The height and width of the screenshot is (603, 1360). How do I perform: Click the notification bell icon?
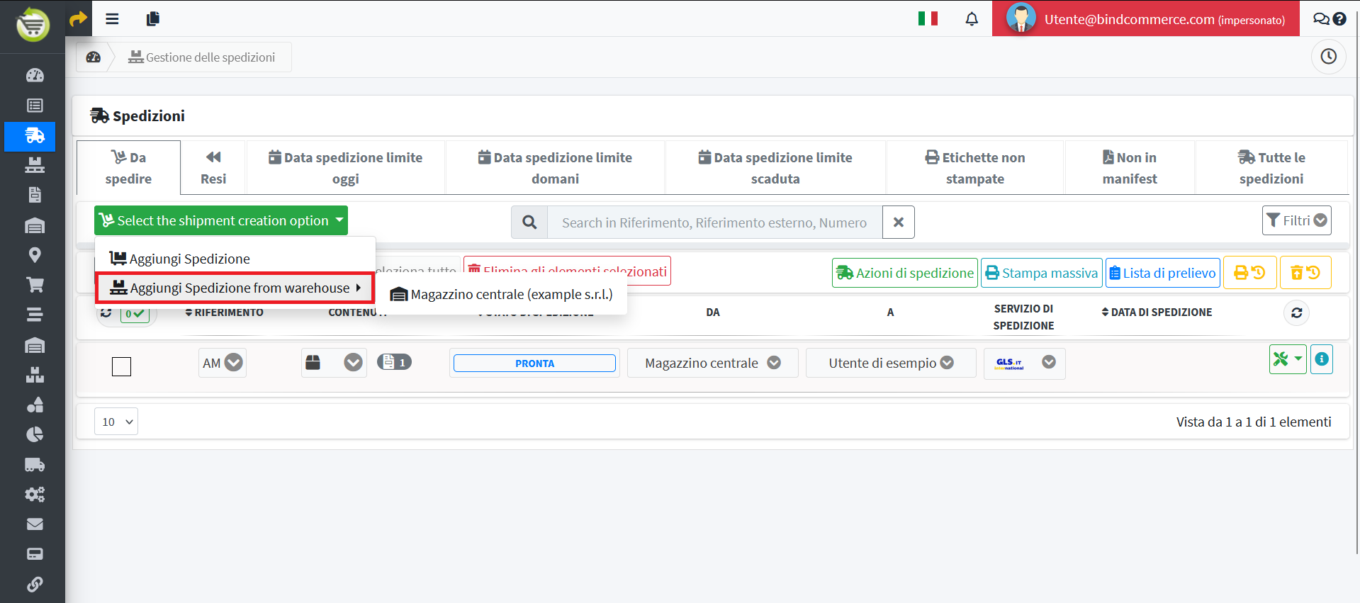point(972,19)
